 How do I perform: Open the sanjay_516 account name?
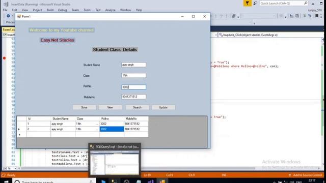coord(315,10)
